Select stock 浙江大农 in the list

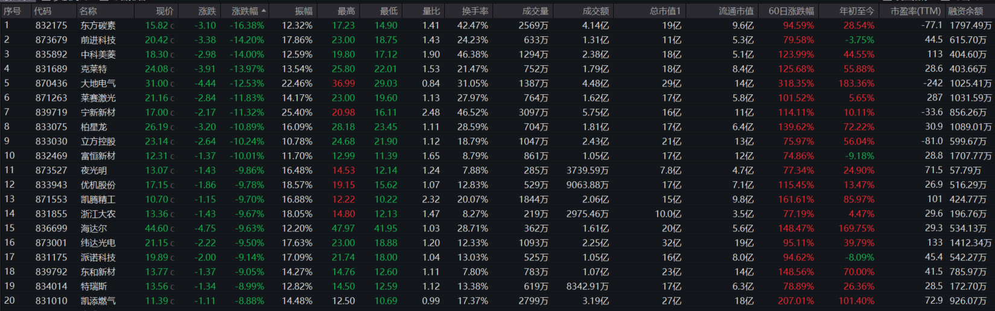[98, 214]
